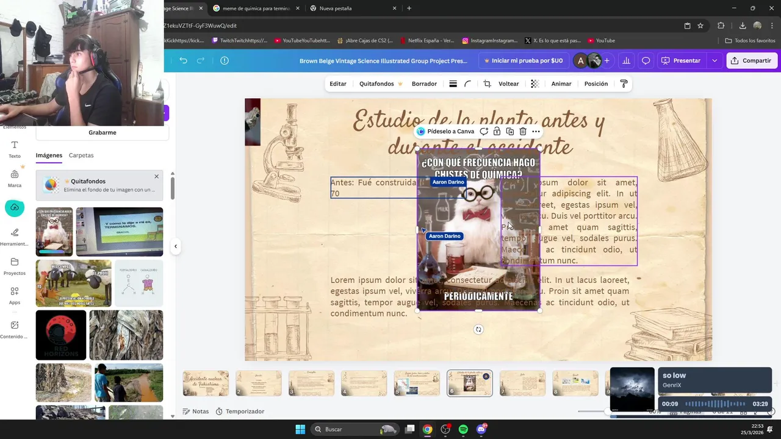
Task: Click the rotate handle below the image
Action: tap(478, 329)
